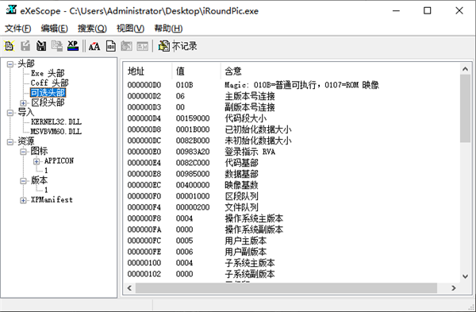This screenshot has height=312, width=476.
Task: Select the 映像基数 row
Action: pos(291,185)
